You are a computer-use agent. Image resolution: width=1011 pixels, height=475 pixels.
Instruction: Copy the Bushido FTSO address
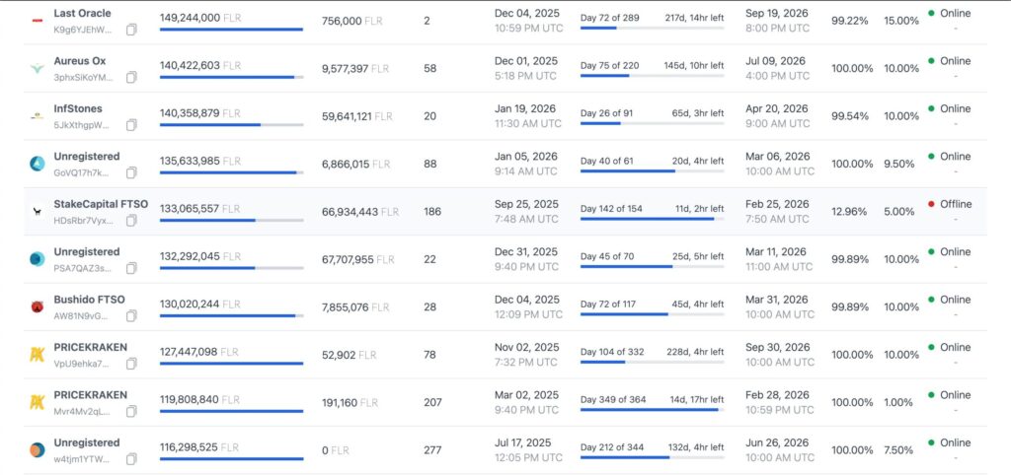click(x=131, y=316)
